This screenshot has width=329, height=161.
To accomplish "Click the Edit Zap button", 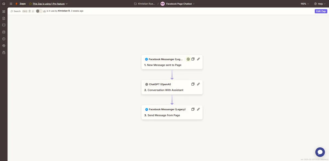I will click(x=321, y=11).
